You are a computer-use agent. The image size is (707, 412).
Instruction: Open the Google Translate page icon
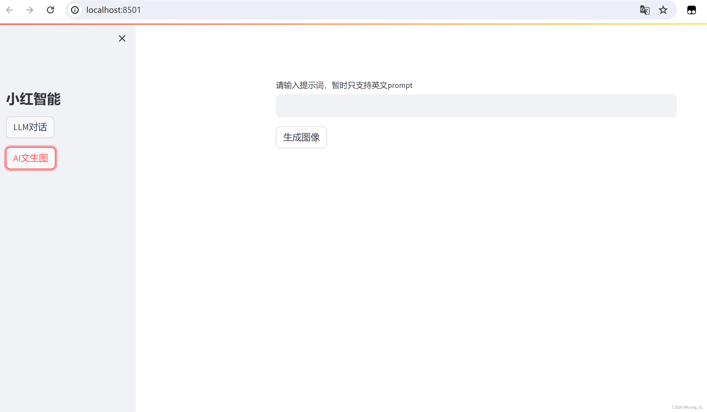645,10
